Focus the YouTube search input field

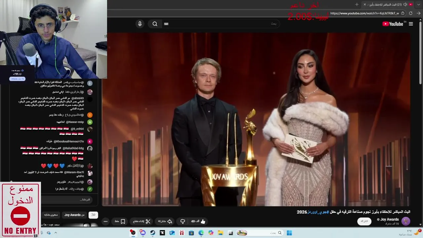pyautogui.click(x=221, y=24)
